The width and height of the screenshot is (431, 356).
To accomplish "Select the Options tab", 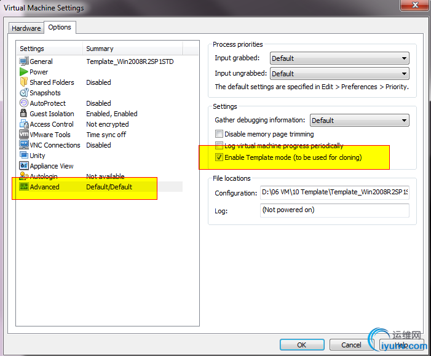I will 60,27.
